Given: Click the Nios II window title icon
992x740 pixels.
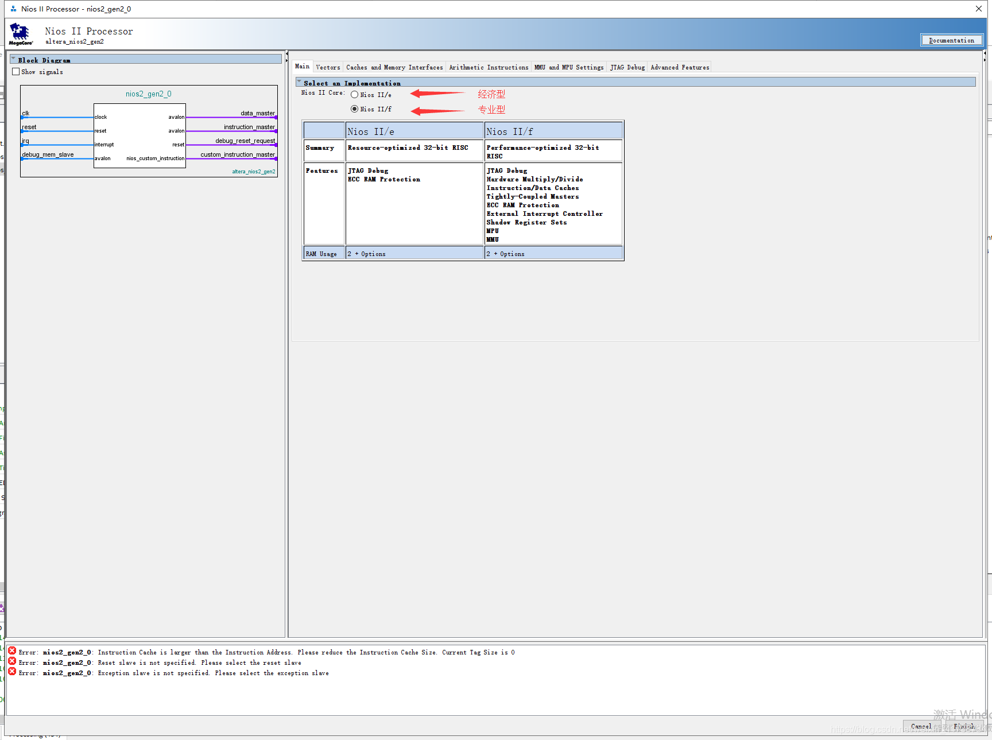Looking at the screenshot, I should tap(13, 9).
